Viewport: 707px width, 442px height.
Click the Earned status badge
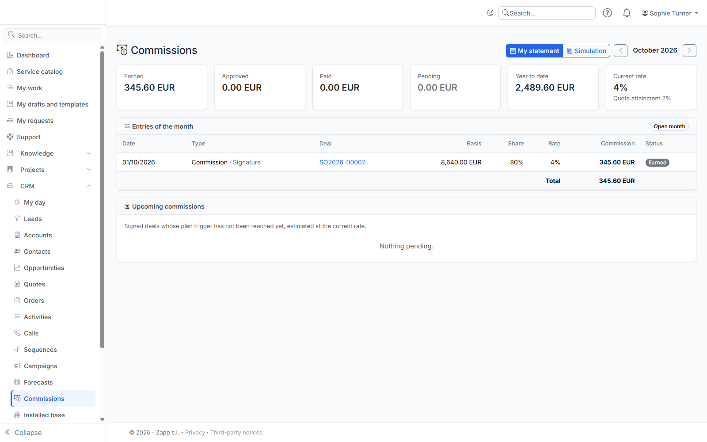658,163
